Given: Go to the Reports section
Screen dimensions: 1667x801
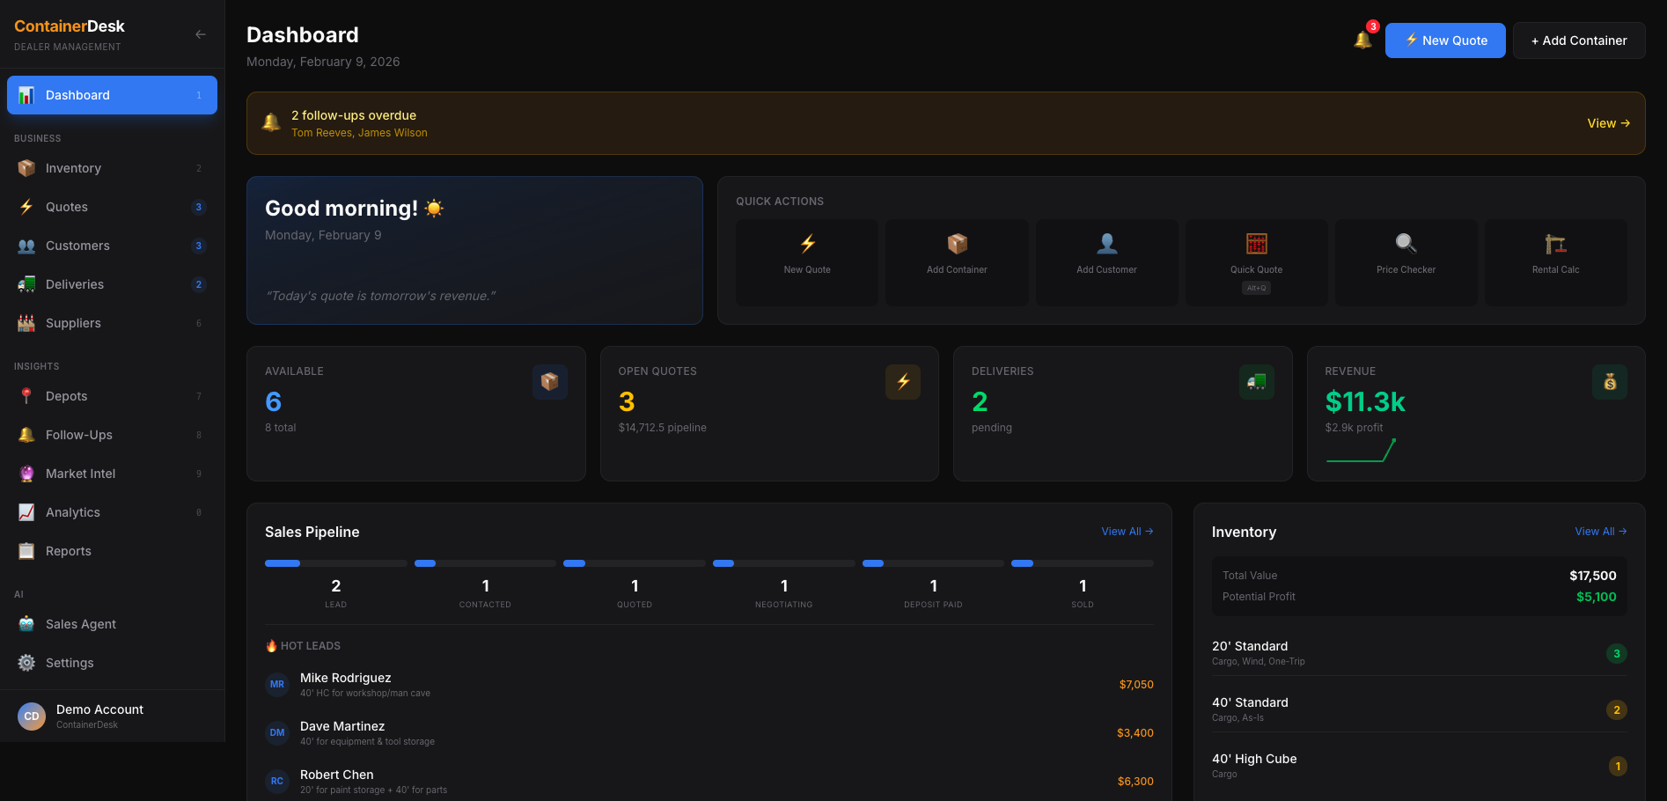Looking at the screenshot, I should click(x=68, y=551).
